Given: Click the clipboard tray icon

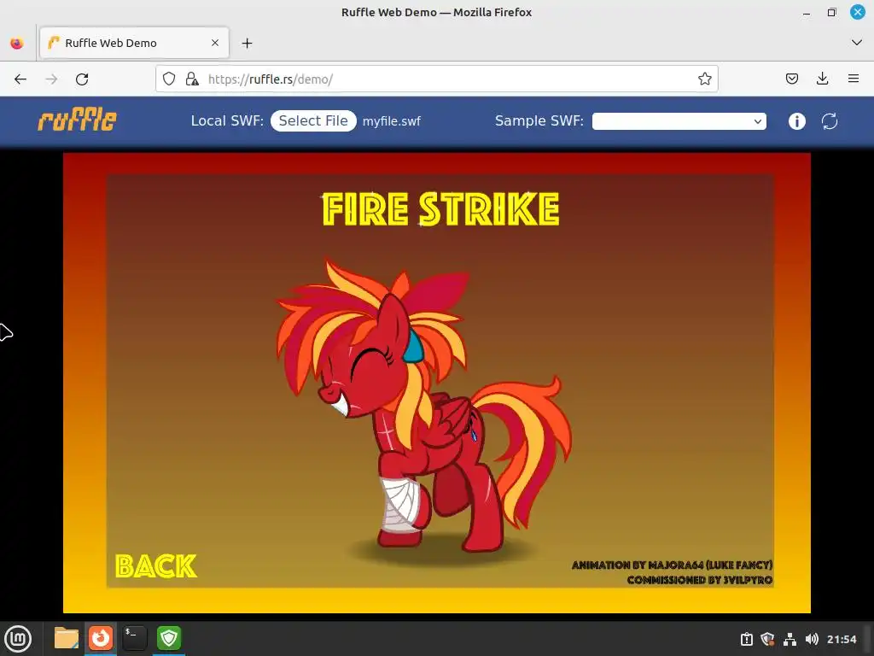Looking at the screenshot, I should (x=746, y=639).
